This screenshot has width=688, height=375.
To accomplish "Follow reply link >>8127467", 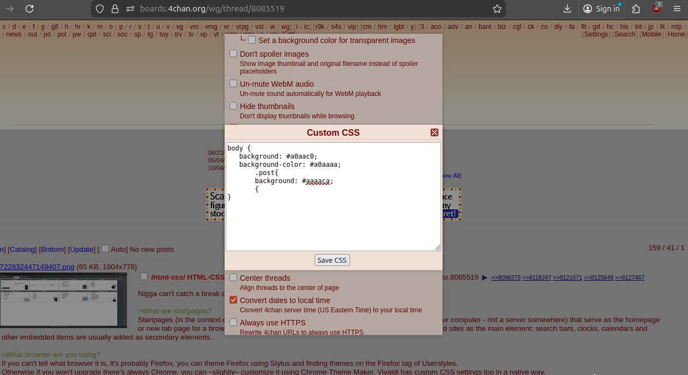I will coord(630,277).
